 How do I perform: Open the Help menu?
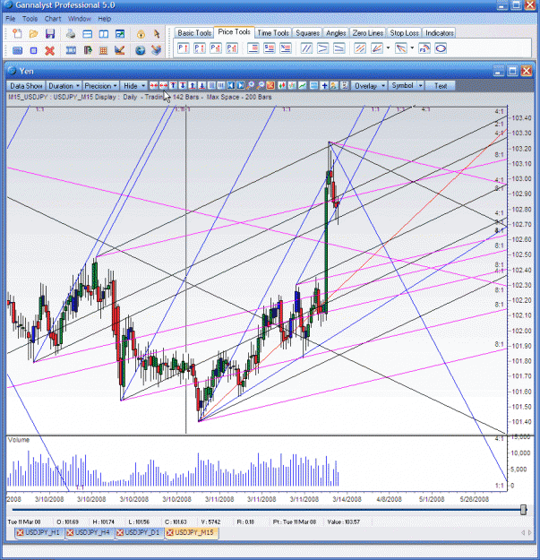click(x=105, y=19)
